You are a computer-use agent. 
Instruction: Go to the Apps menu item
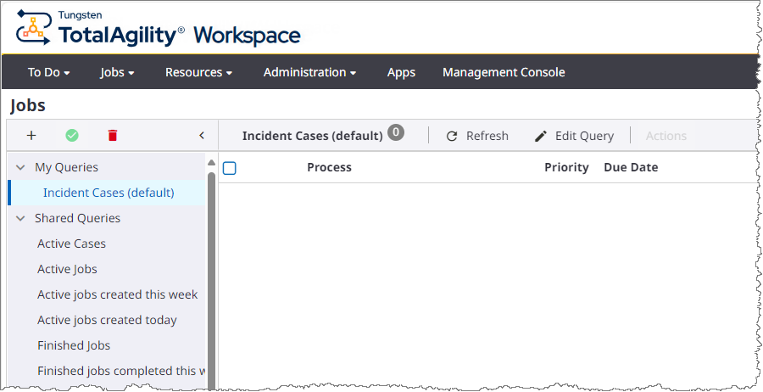(401, 73)
